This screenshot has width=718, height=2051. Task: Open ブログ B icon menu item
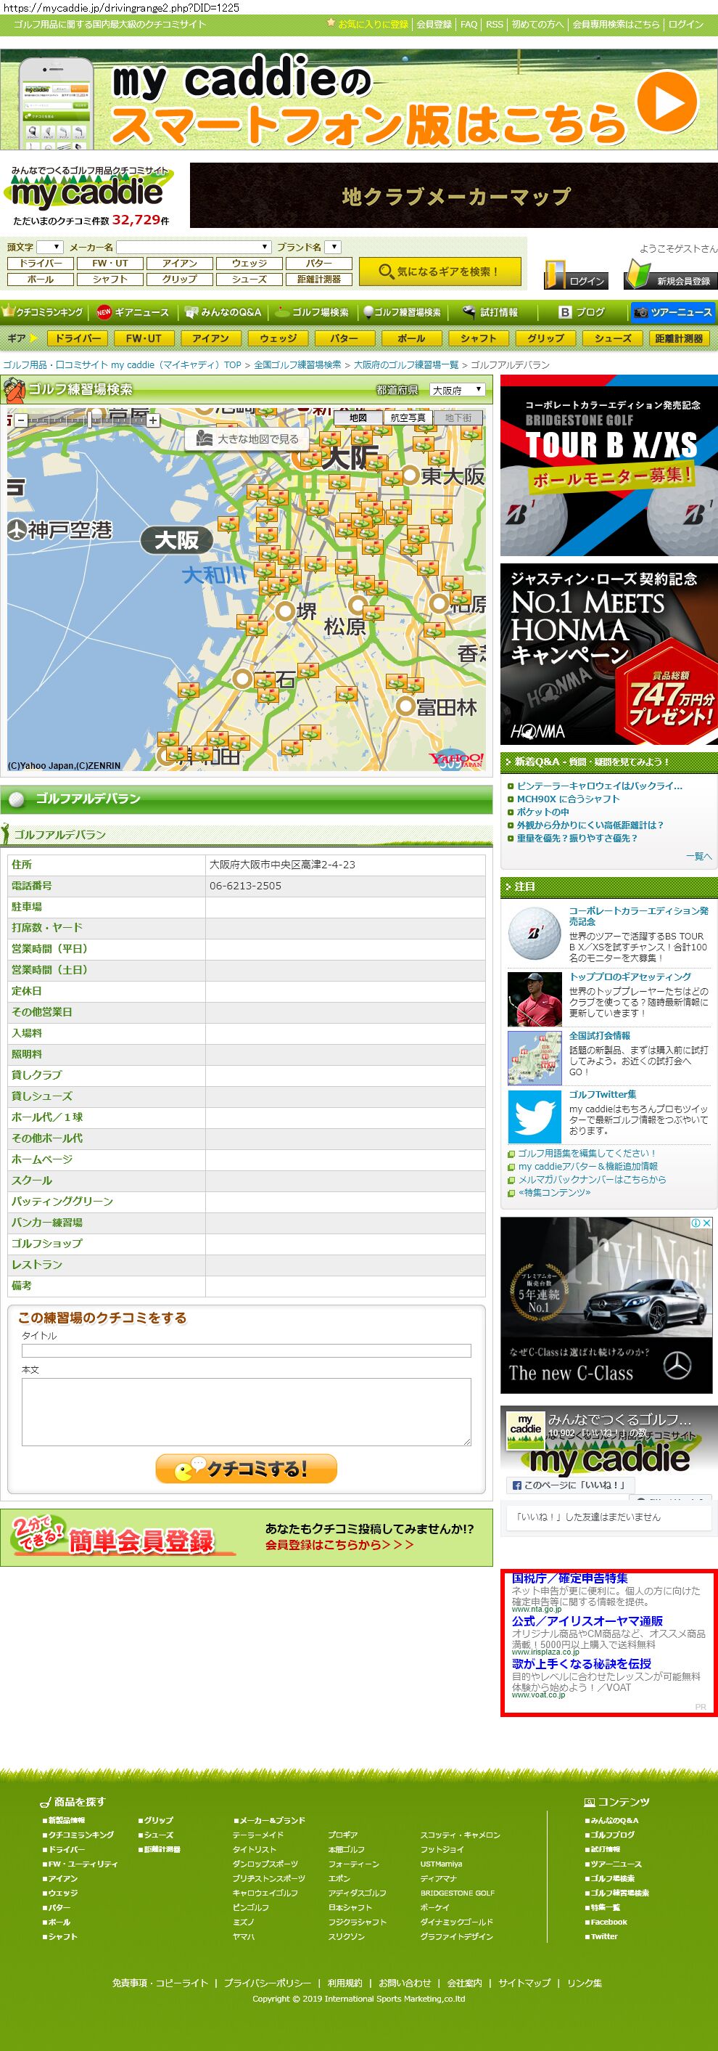click(582, 312)
